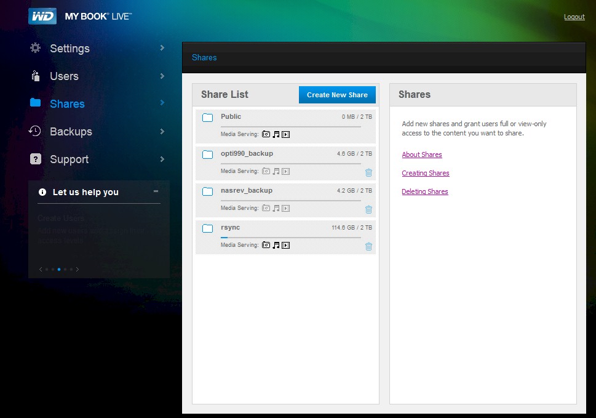Click the WD My Book Live logo
Image resolution: width=596 pixels, height=418 pixels.
[80, 17]
